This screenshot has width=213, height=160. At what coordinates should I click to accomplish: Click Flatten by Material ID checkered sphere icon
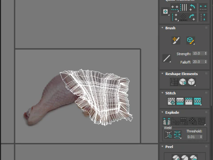(x=193, y=121)
